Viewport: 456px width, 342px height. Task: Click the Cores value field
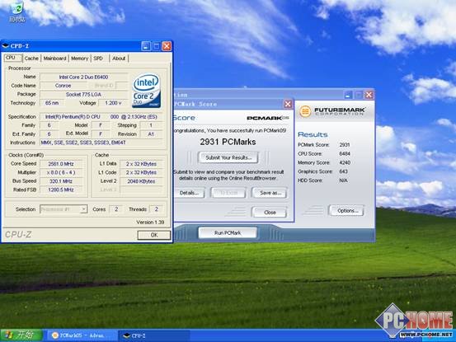point(116,209)
